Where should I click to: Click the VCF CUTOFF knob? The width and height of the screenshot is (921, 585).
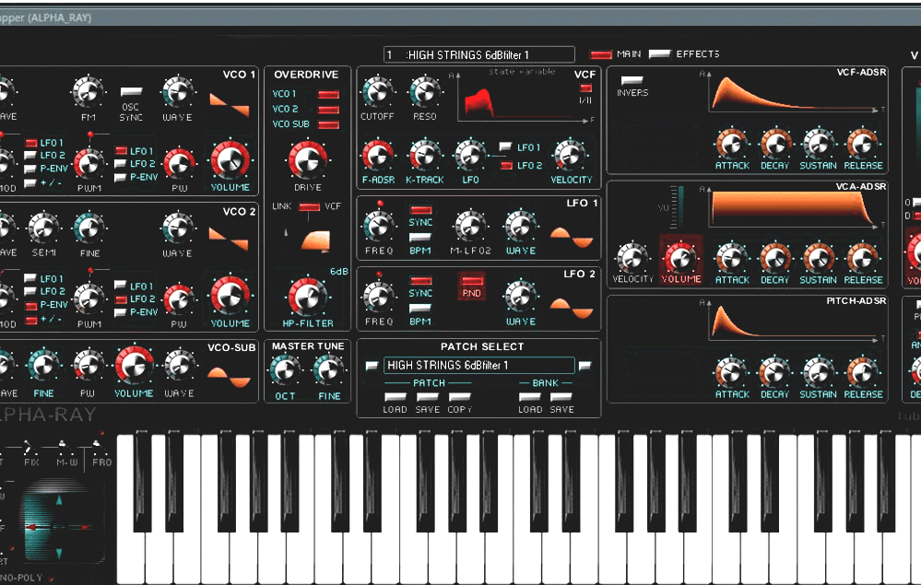(378, 92)
